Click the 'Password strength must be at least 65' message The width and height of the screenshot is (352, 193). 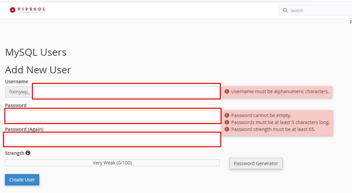tap(273, 129)
